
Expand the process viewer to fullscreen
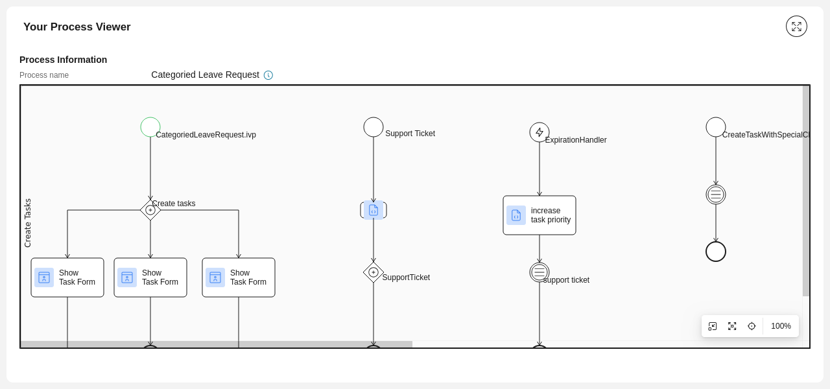[x=796, y=27]
